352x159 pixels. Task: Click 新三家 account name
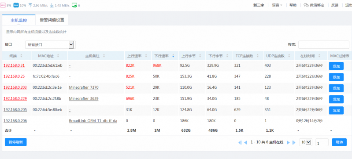(259, 5)
